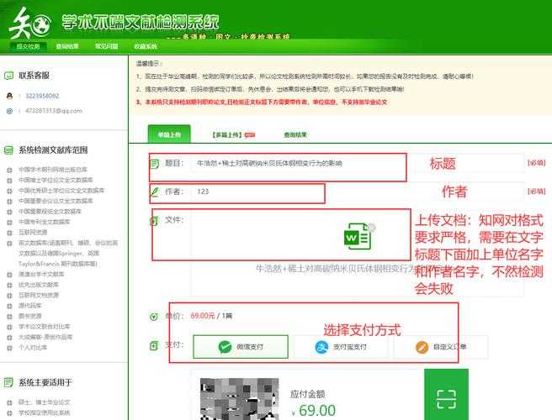Click the 联系客服 heading
The height and width of the screenshot is (420, 552).
point(34,76)
